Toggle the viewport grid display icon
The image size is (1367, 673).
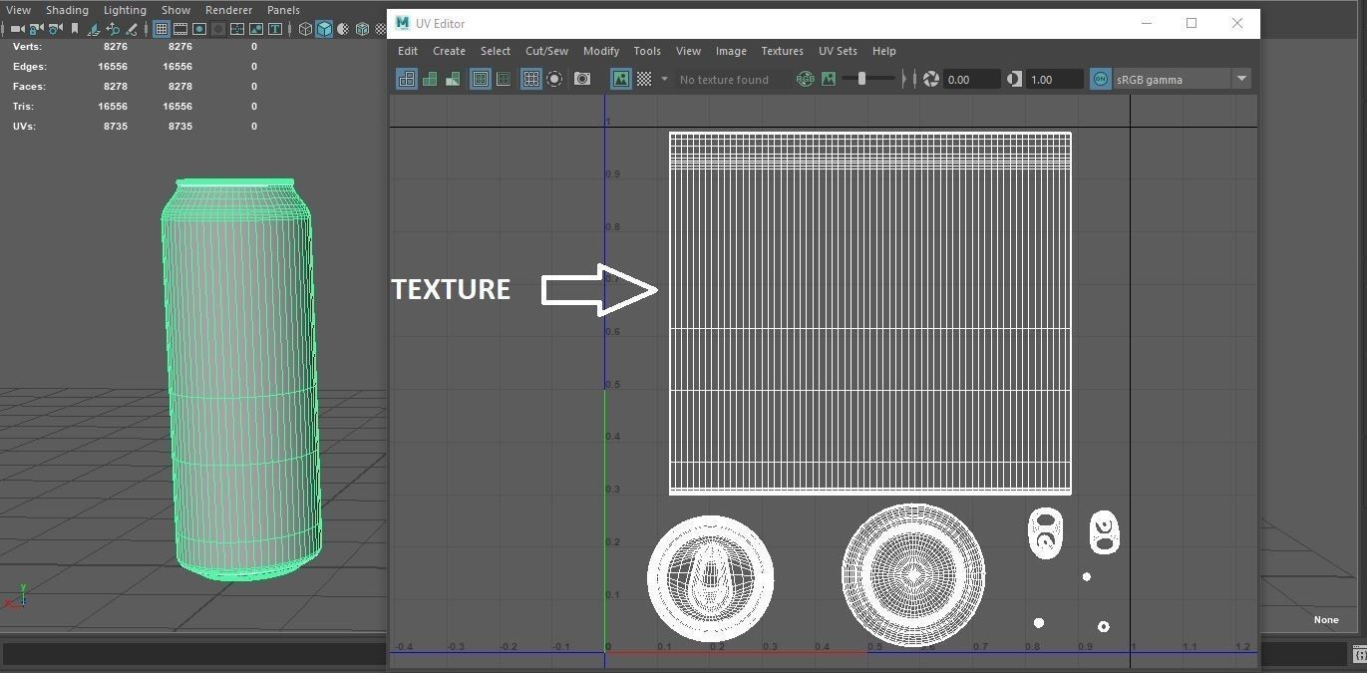click(x=161, y=29)
